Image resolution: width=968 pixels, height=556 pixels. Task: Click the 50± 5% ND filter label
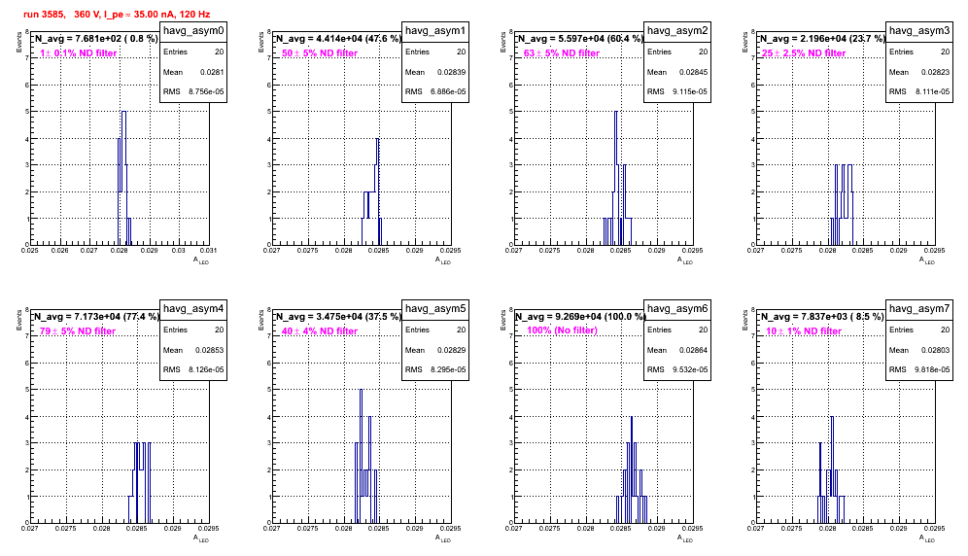pyautogui.click(x=320, y=53)
